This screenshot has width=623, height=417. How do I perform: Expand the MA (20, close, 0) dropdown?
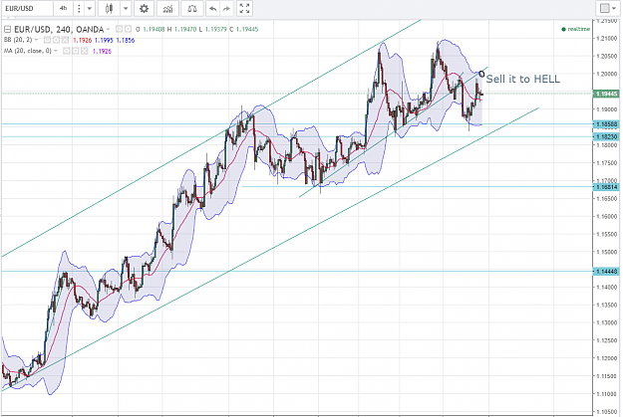pyautogui.click(x=56, y=51)
